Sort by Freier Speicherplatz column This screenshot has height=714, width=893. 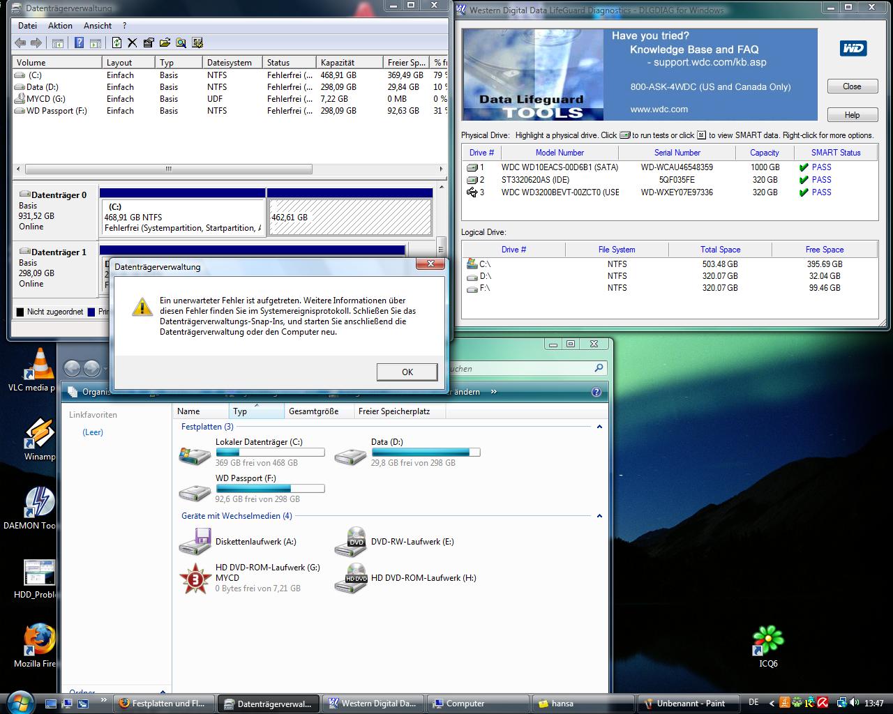(x=399, y=411)
